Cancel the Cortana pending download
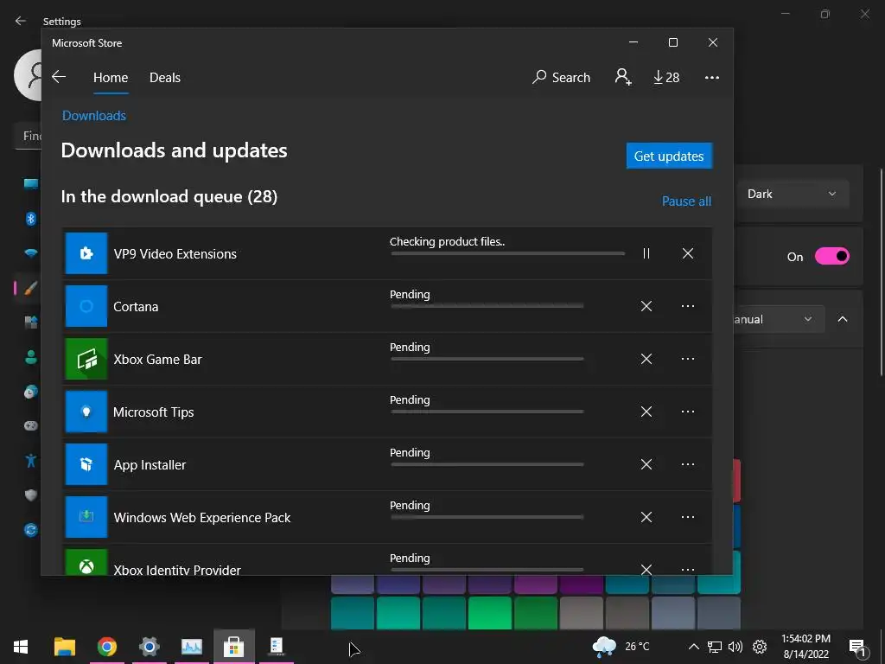 point(646,306)
